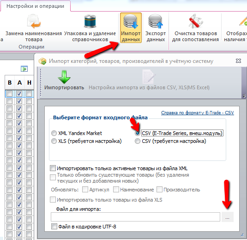This screenshot has width=247, height=240.
Task: Select XLS (требуется настройка) radio option
Action: [x=54, y=141]
